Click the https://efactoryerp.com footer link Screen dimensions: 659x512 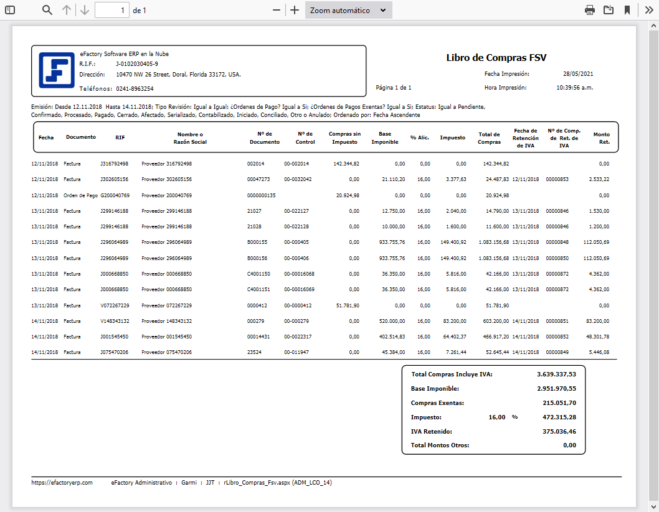click(x=62, y=482)
